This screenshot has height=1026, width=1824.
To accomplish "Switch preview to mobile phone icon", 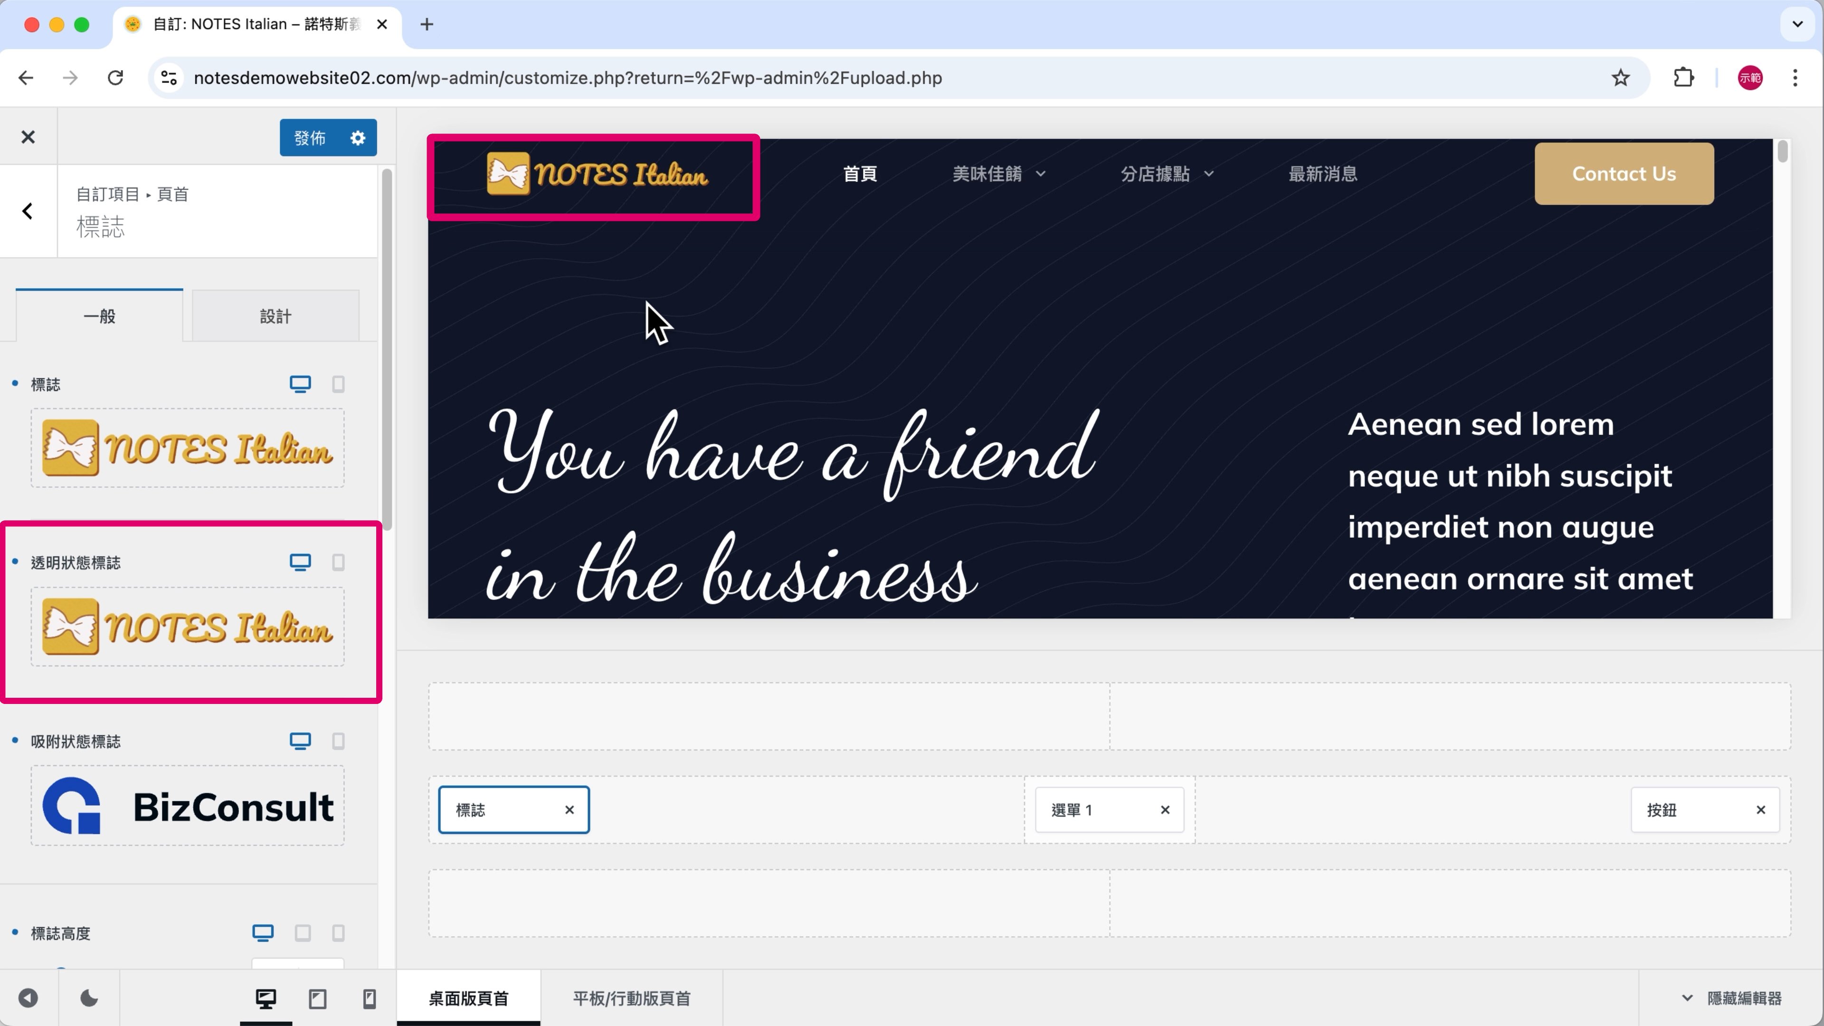I will click(x=369, y=998).
